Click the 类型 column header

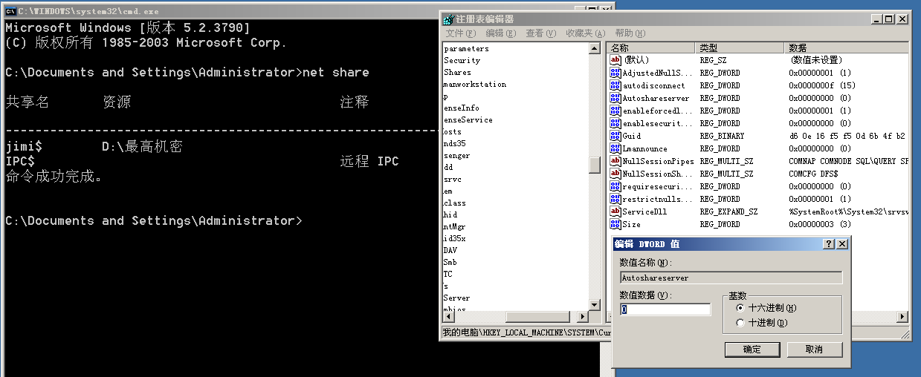tap(740, 47)
